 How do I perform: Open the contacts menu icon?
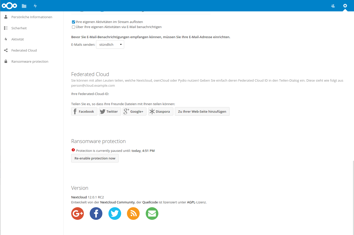333,6
